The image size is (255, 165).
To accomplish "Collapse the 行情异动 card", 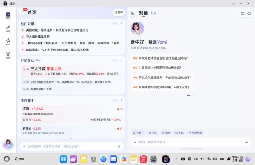I will (115, 60).
